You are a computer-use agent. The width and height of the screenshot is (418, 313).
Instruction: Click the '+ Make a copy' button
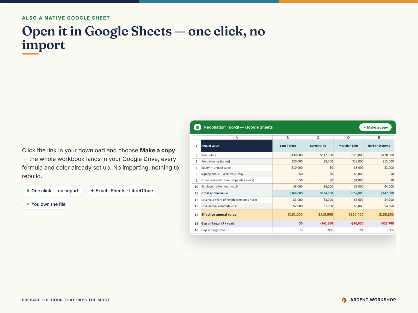coord(375,127)
